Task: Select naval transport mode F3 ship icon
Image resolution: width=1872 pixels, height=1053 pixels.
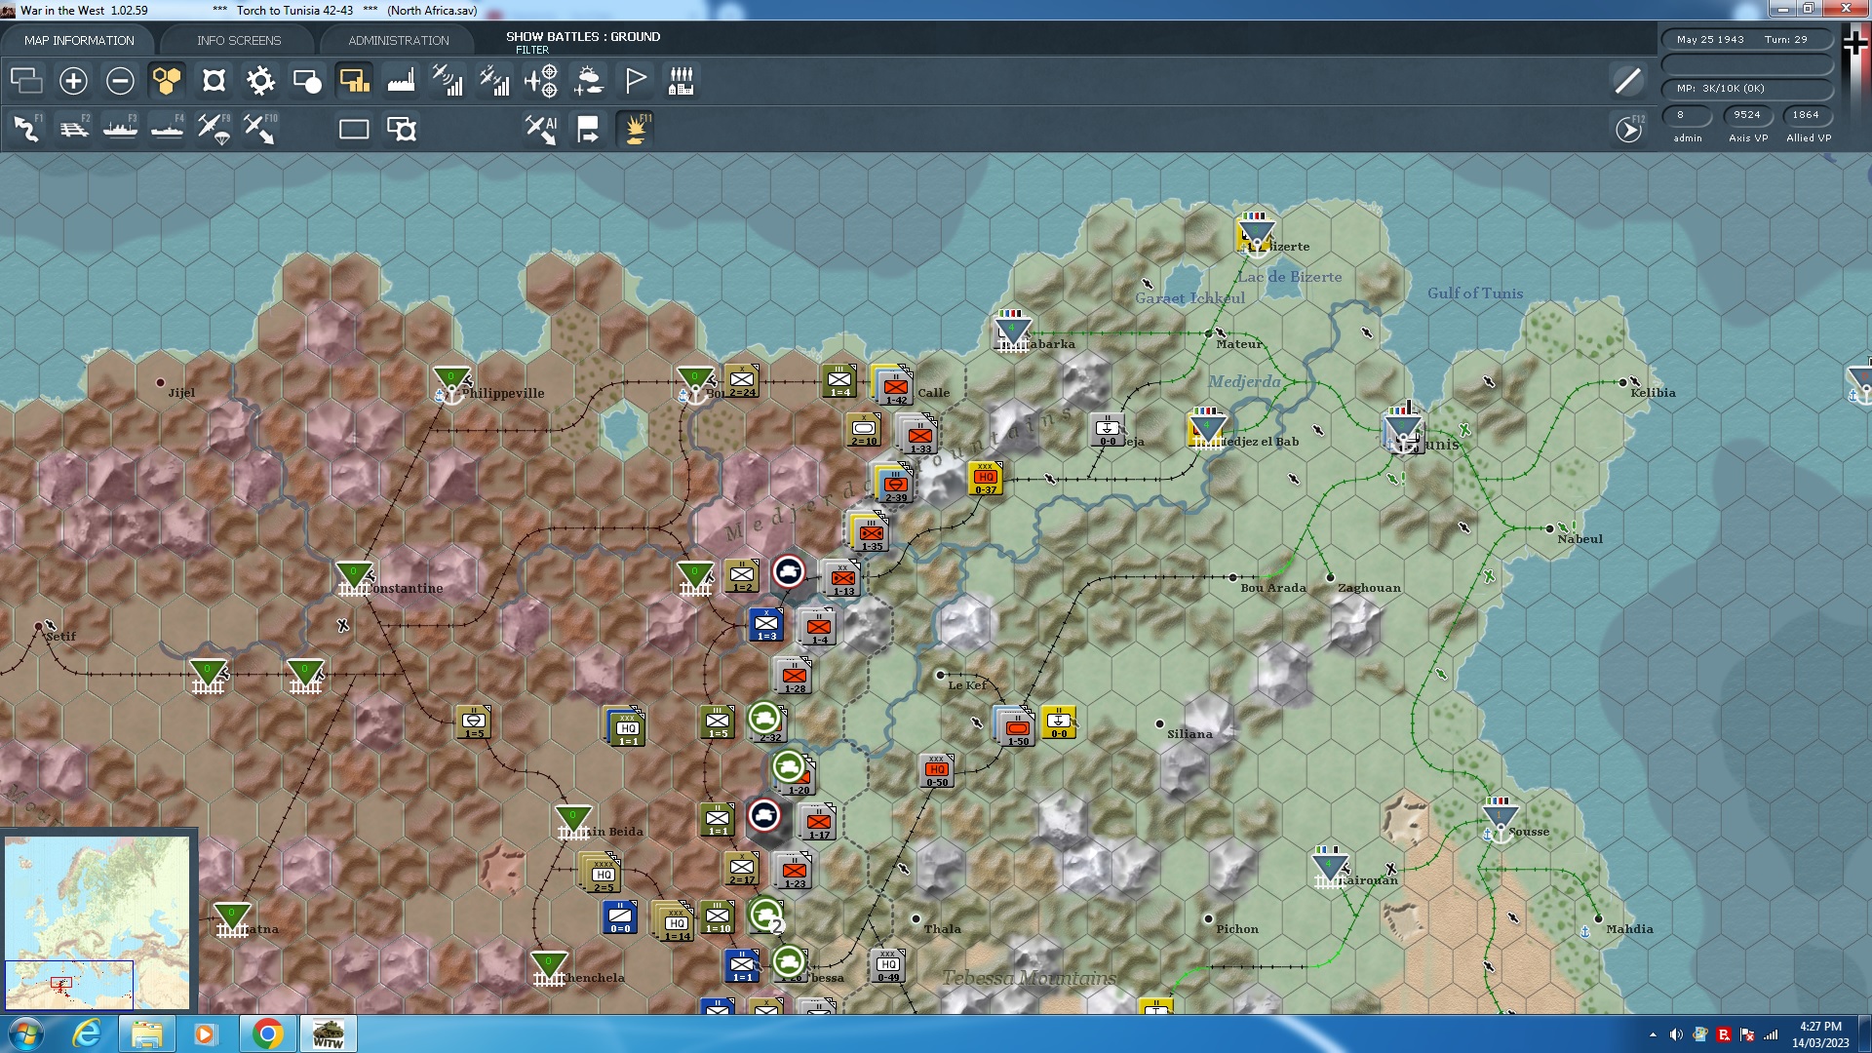Action: [121, 129]
